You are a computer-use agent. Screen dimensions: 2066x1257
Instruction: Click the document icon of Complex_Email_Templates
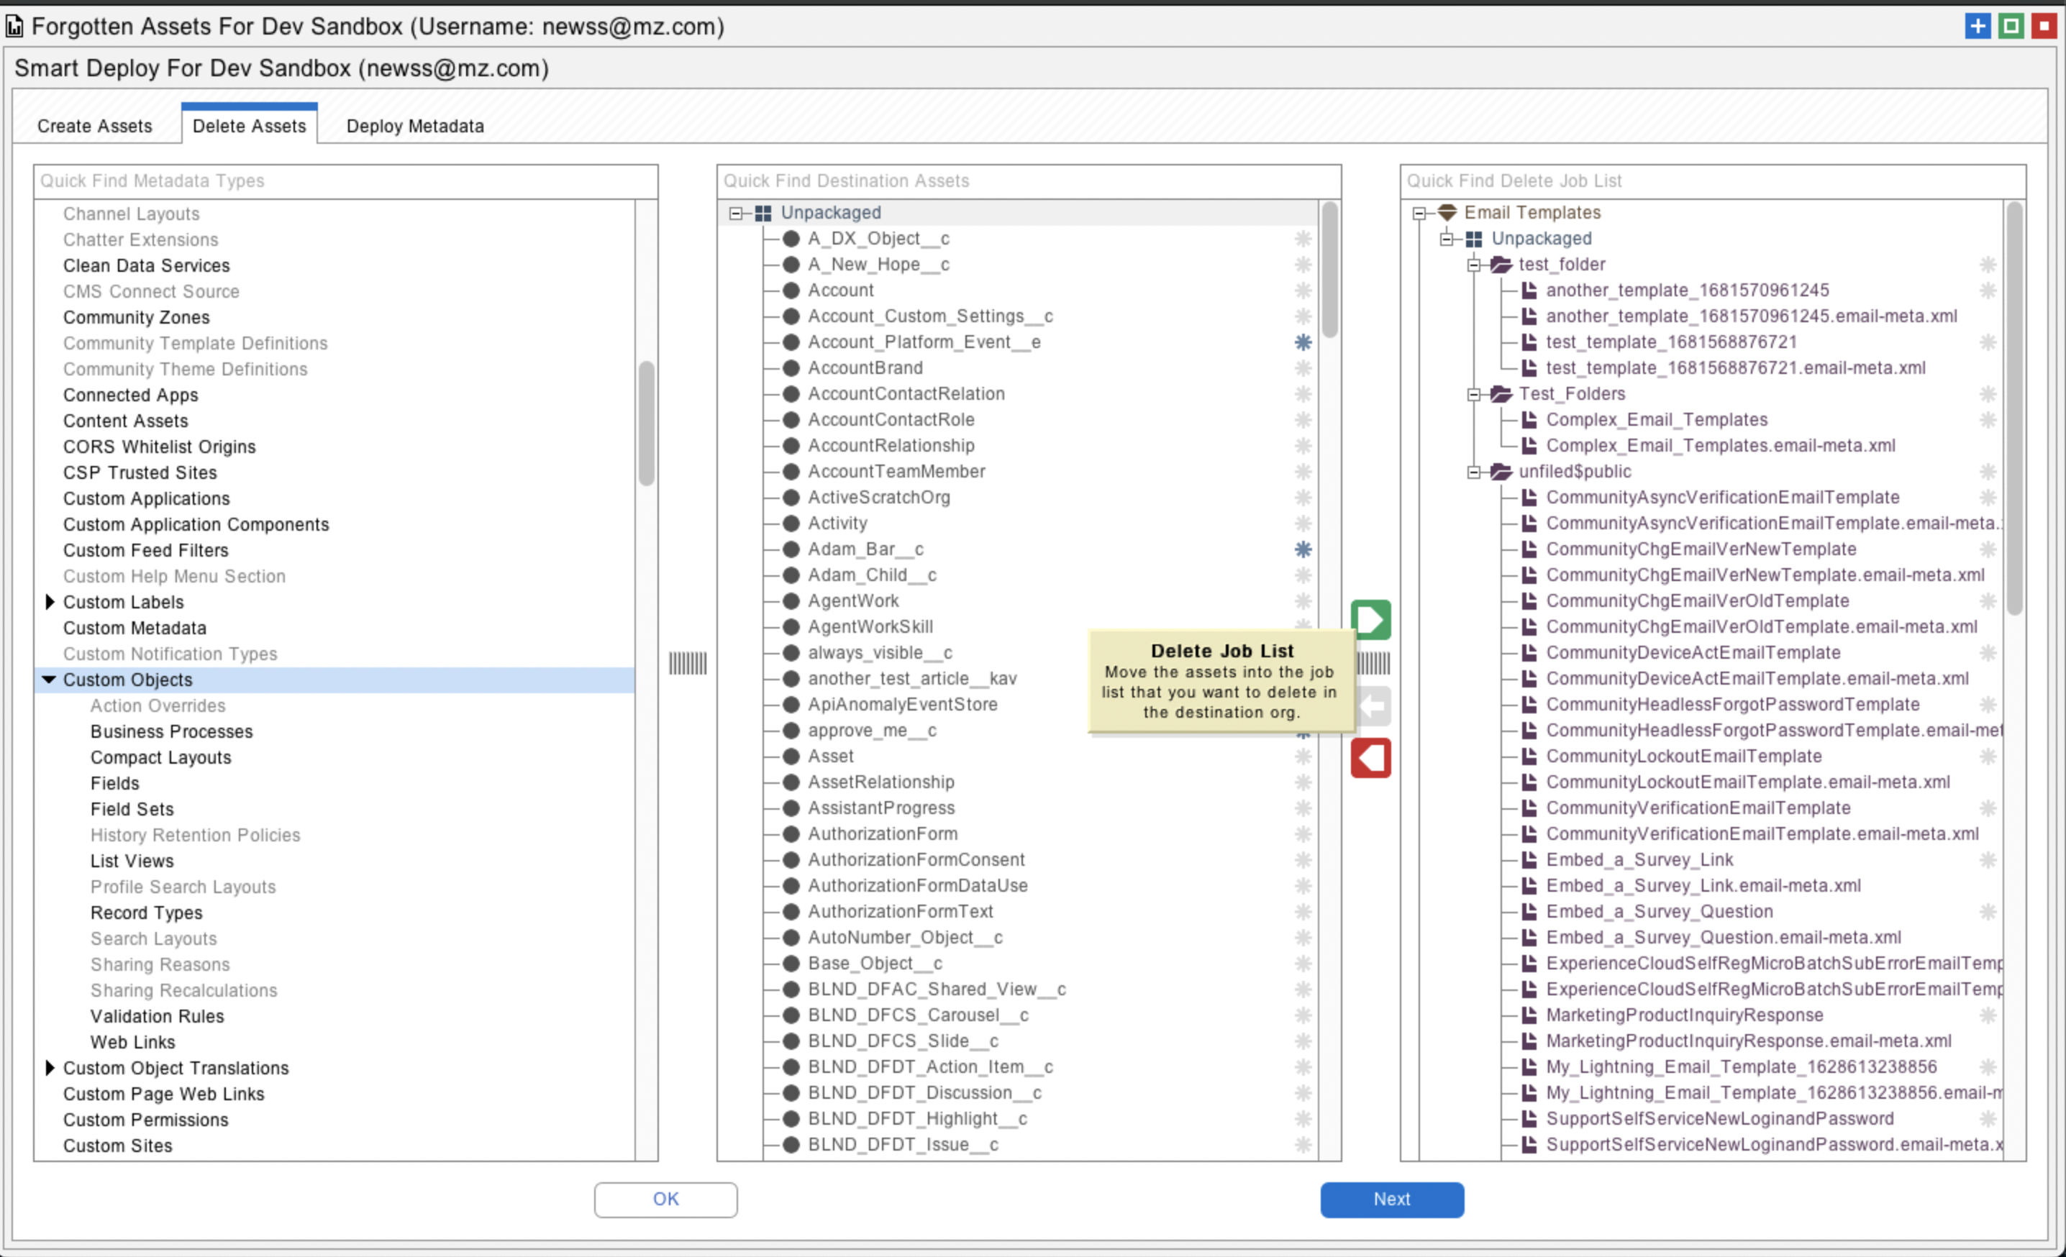pos(1529,420)
